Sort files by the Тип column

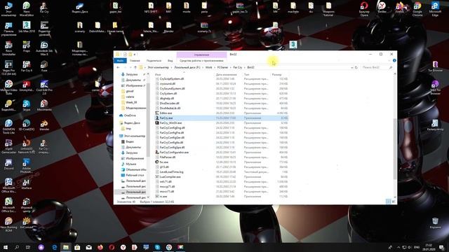(x=246, y=75)
